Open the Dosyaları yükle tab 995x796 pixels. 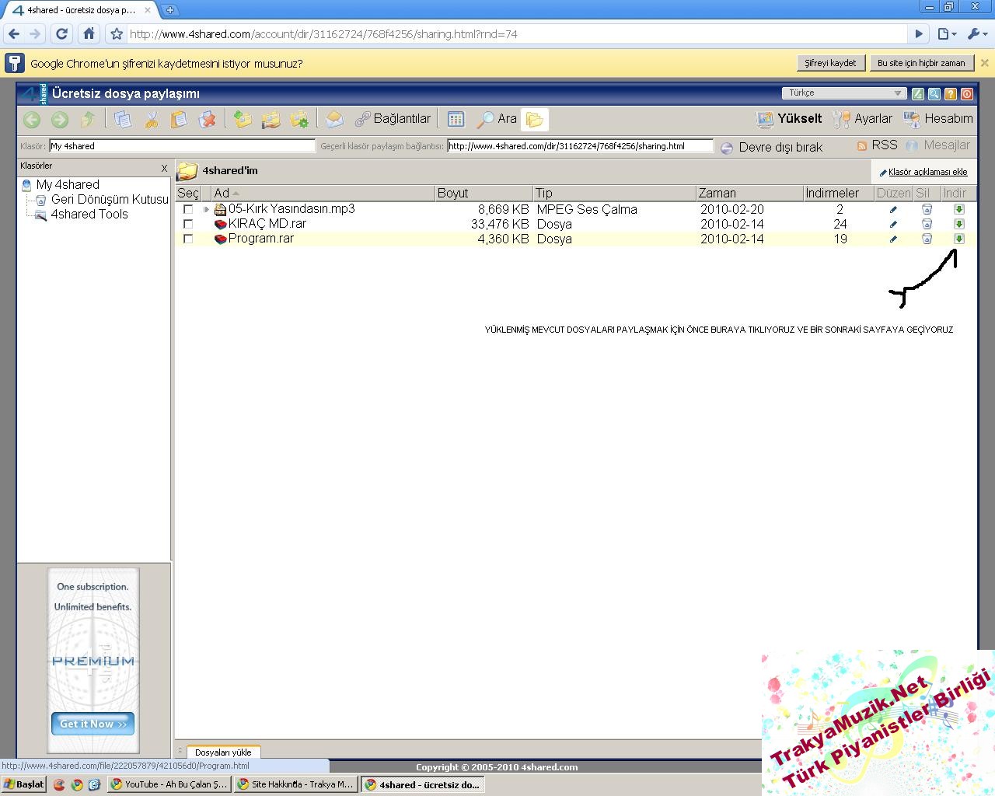click(223, 752)
